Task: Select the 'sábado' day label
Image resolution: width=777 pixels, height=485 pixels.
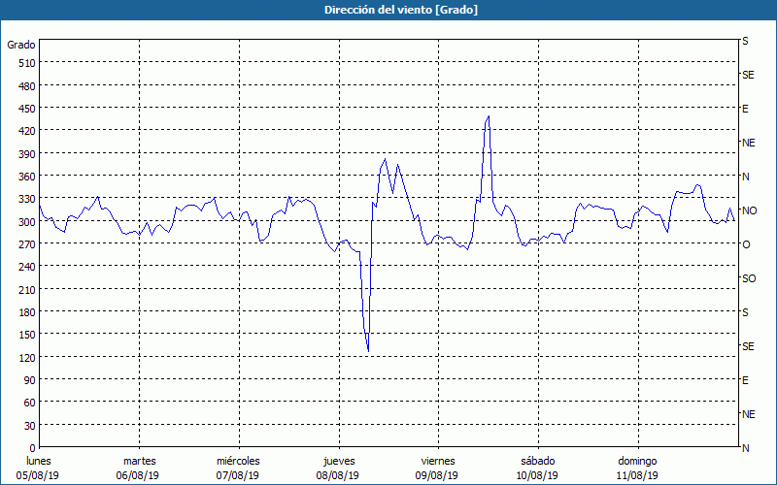Action: click(x=538, y=462)
